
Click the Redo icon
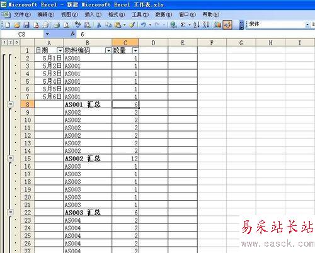click(x=157, y=25)
